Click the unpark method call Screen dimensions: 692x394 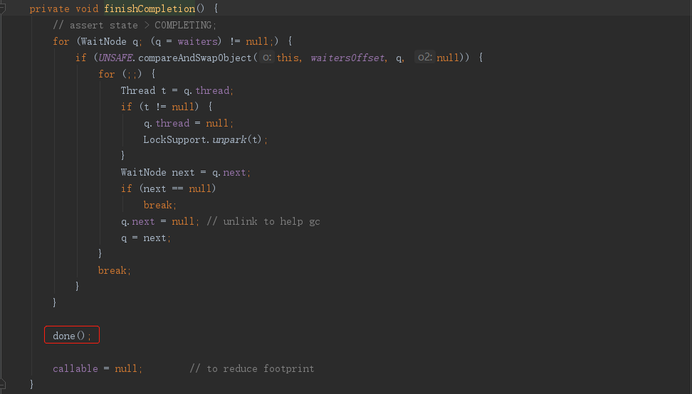(x=229, y=139)
